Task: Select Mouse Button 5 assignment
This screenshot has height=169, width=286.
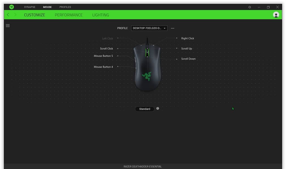Action: click(103, 56)
